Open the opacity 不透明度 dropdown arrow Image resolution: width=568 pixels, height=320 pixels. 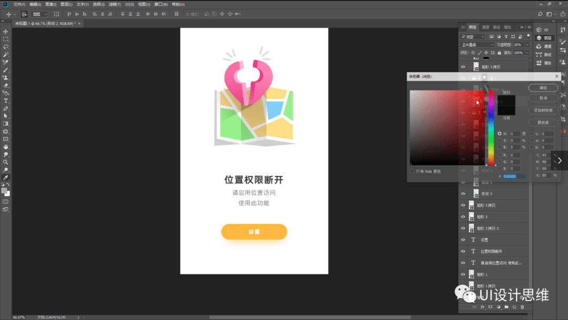[x=527, y=45]
